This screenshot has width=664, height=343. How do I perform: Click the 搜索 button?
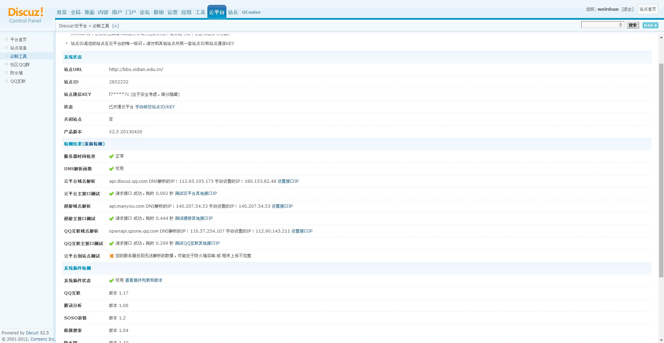(632, 25)
